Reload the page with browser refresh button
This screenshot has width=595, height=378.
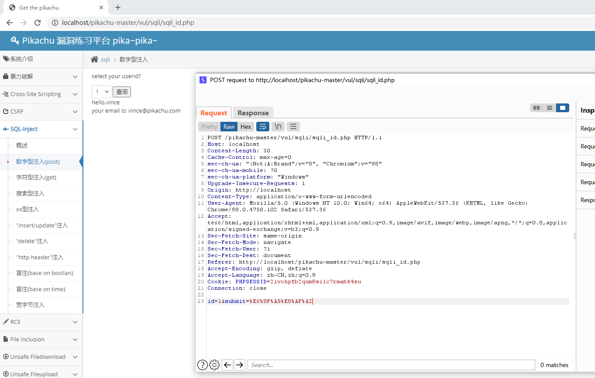(x=38, y=23)
